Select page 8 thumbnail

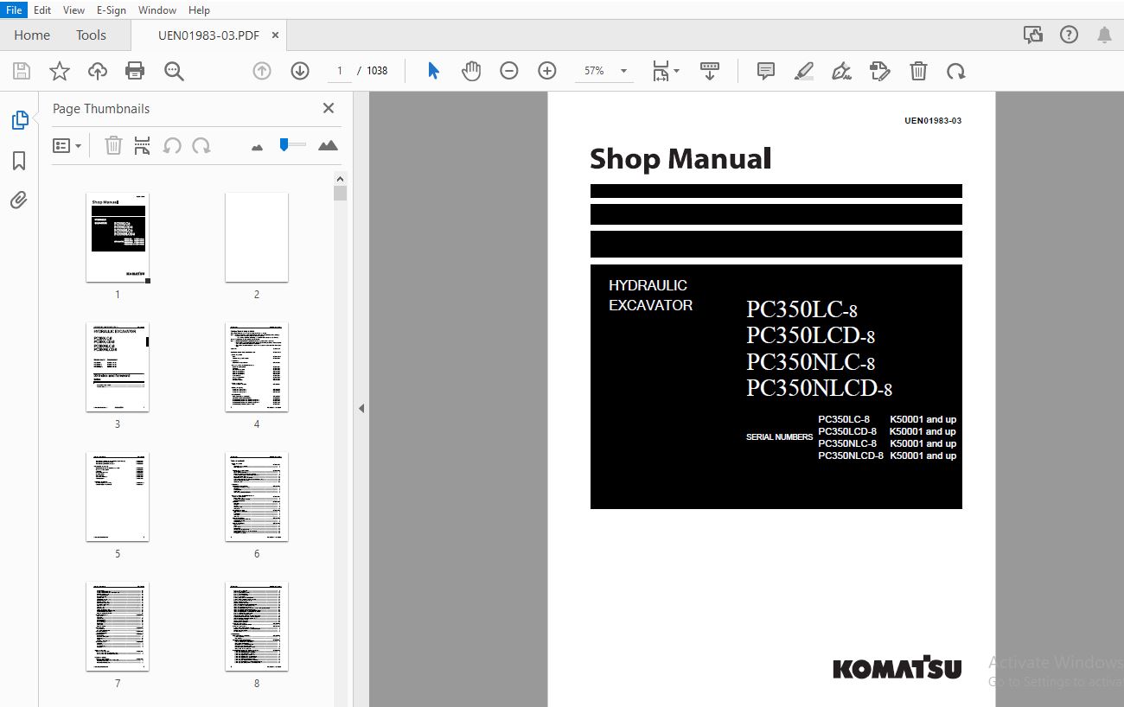point(257,627)
